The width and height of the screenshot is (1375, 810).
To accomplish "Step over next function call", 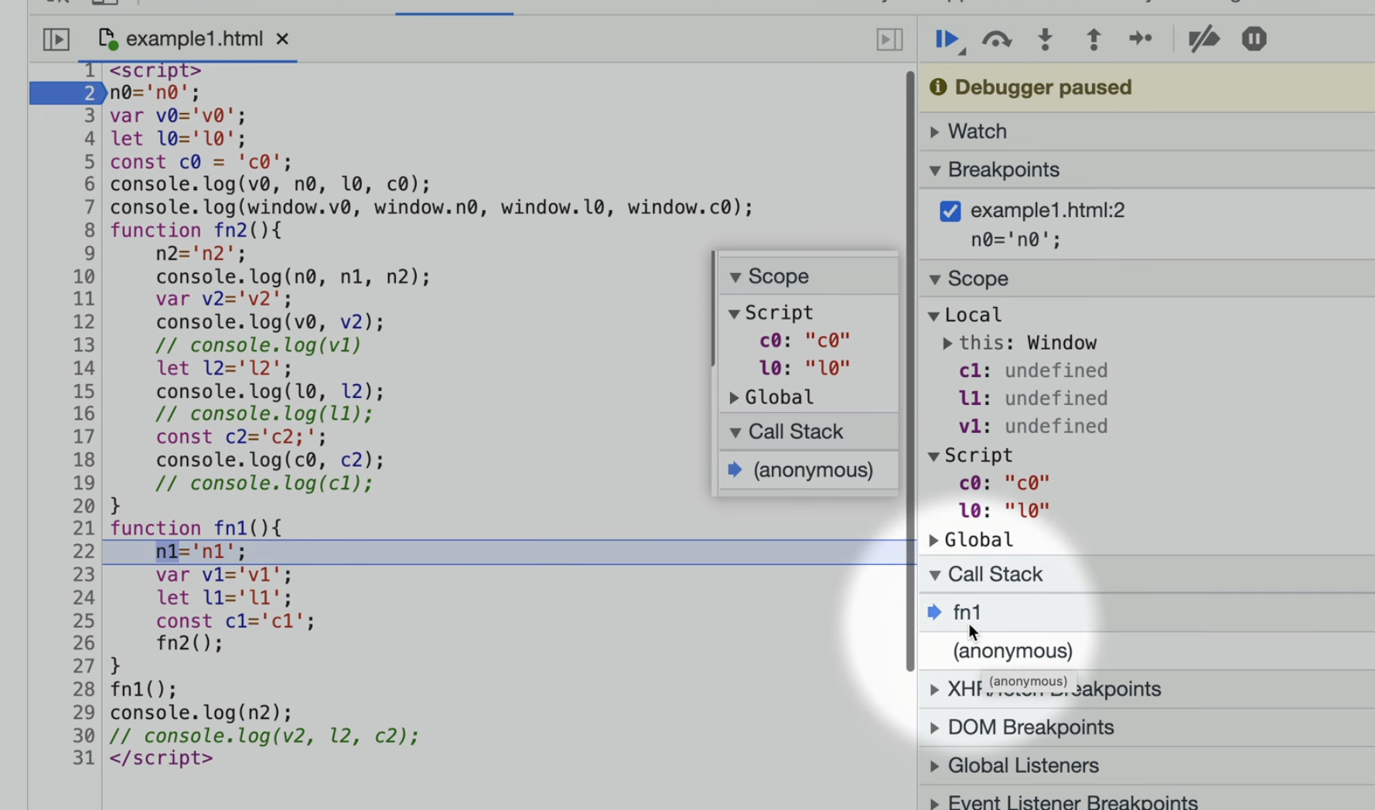I will tap(997, 39).
